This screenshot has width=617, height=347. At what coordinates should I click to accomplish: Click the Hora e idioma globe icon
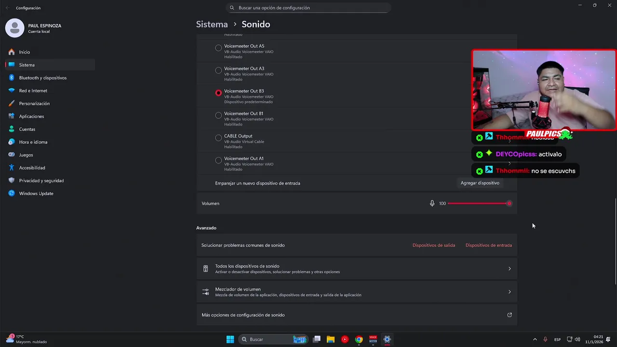click(x=12, y=142)
